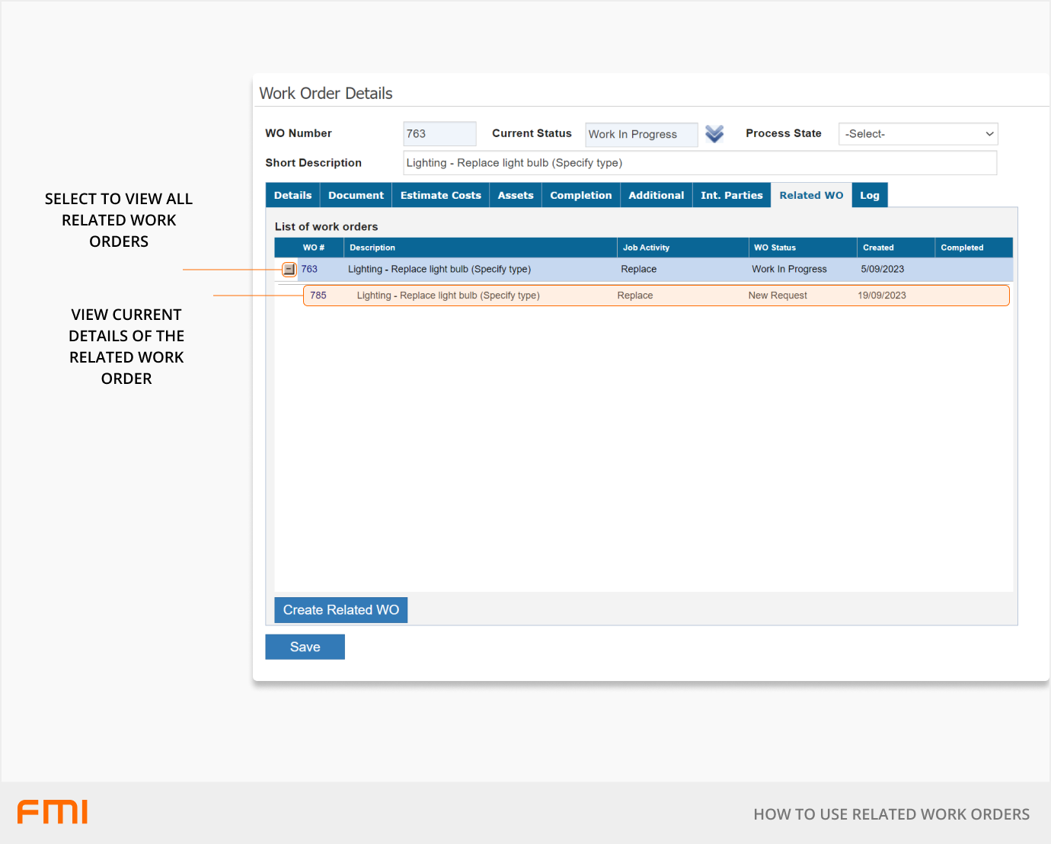The image size is (1051, 844).
Task: Click the Current Status field
Action: tap(641, 135)
